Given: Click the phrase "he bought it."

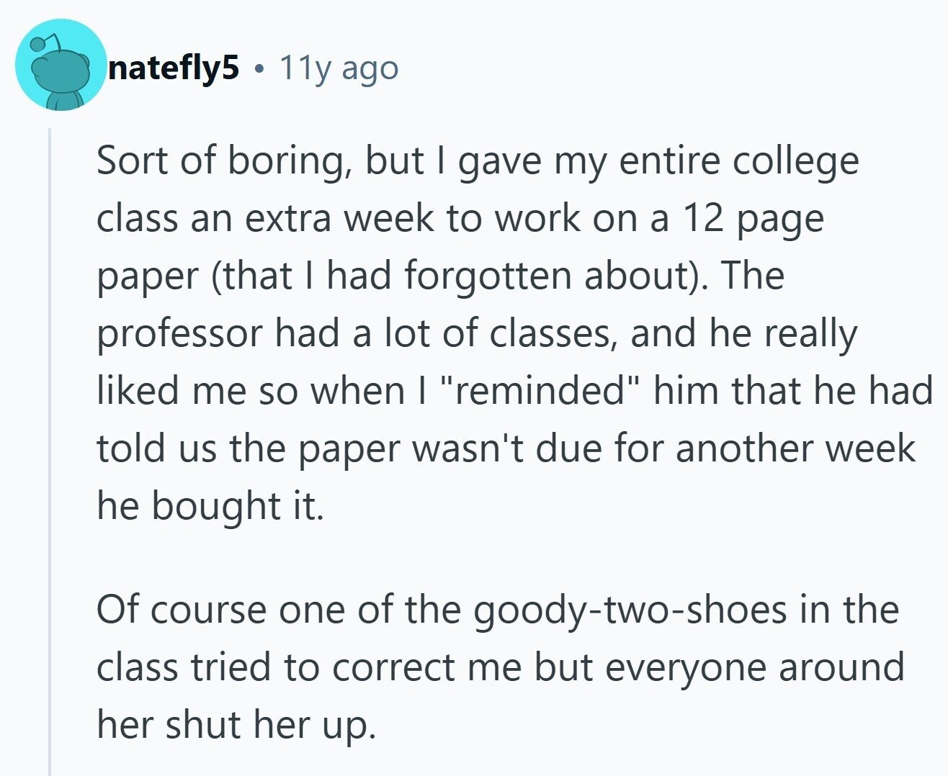Looking at the screenshot, I should 210,506.
